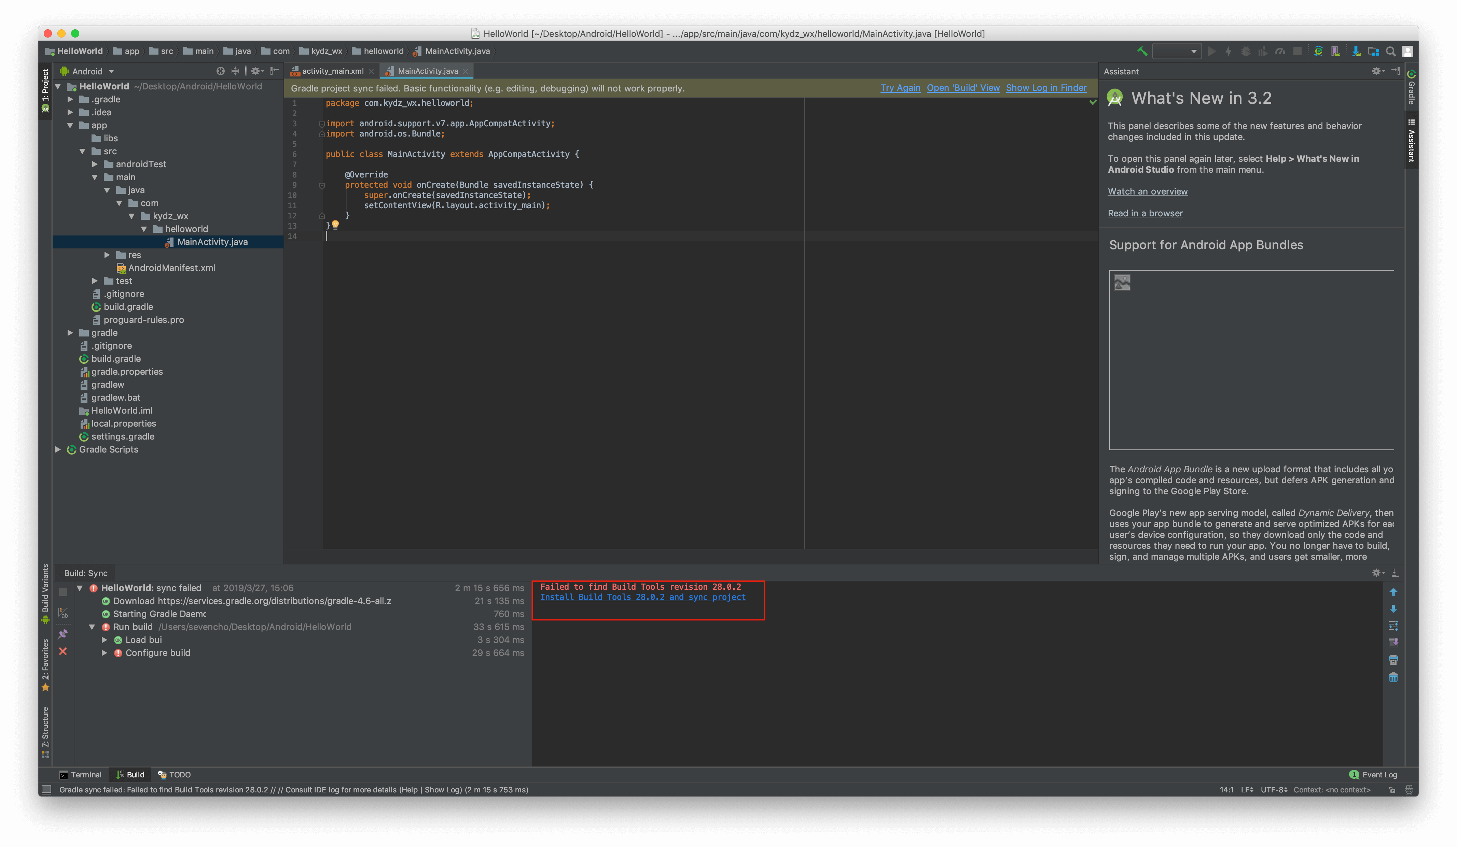
Task: Open the Event Log tab
Action: point(1373,775)
